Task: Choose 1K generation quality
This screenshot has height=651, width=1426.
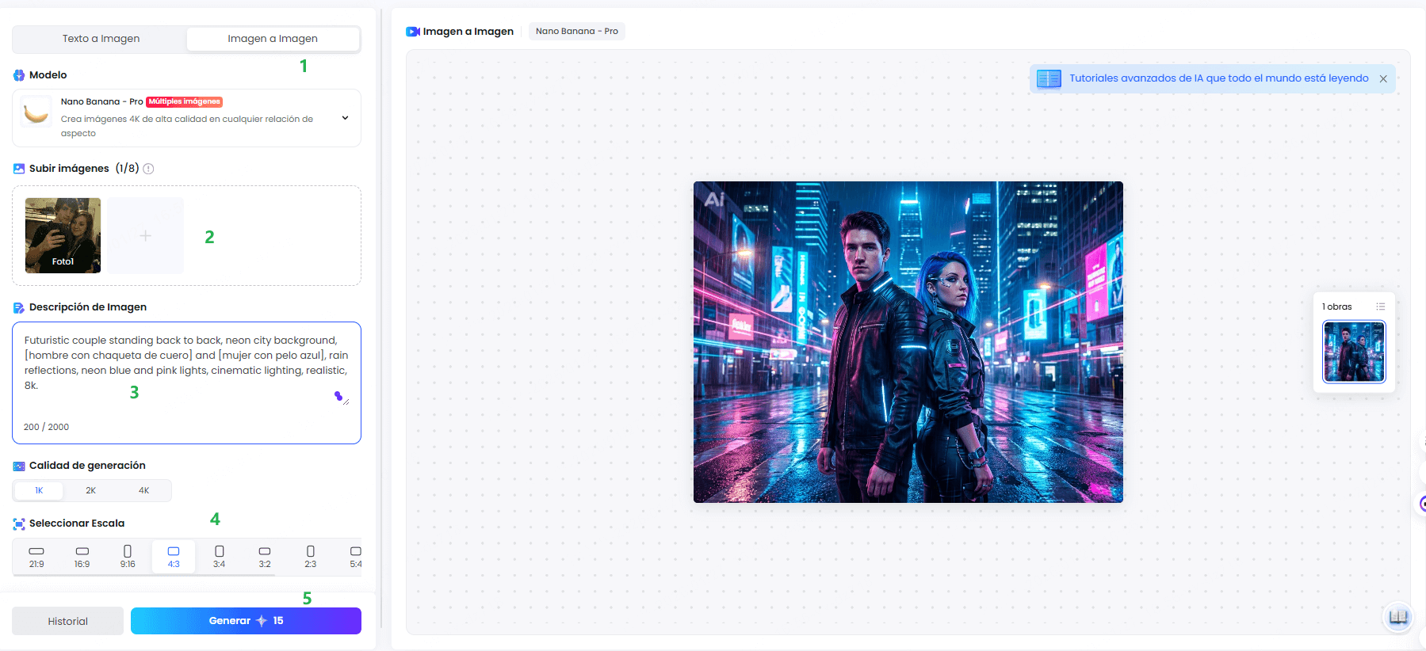Action: pos(39,490)
